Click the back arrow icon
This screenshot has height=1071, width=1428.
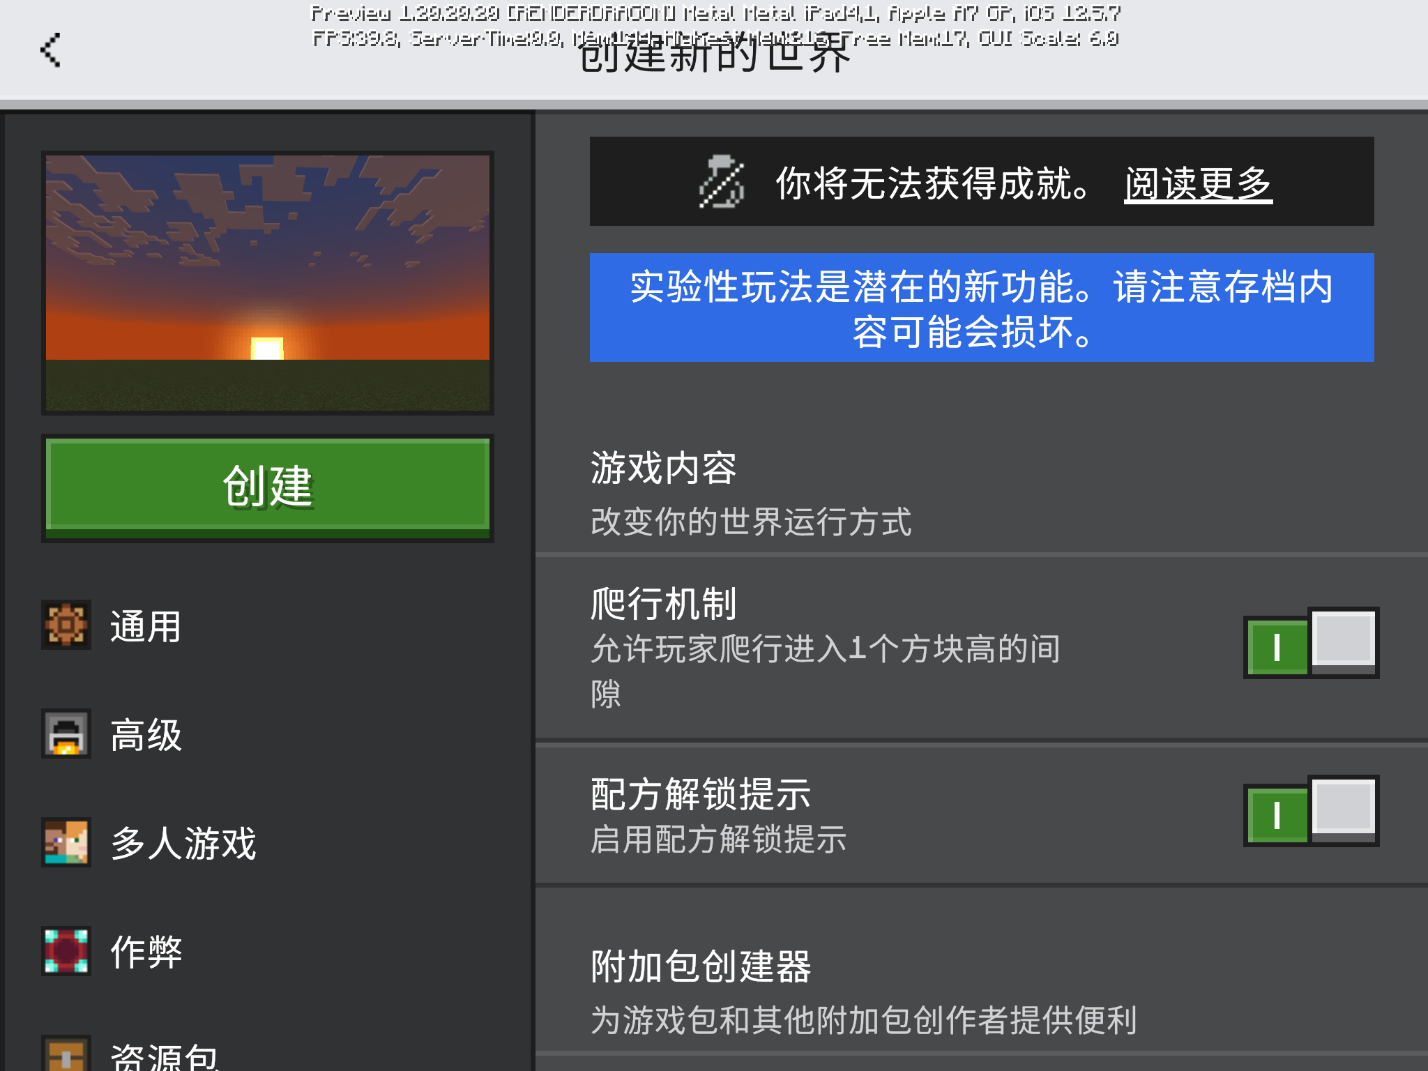point(51,50)
